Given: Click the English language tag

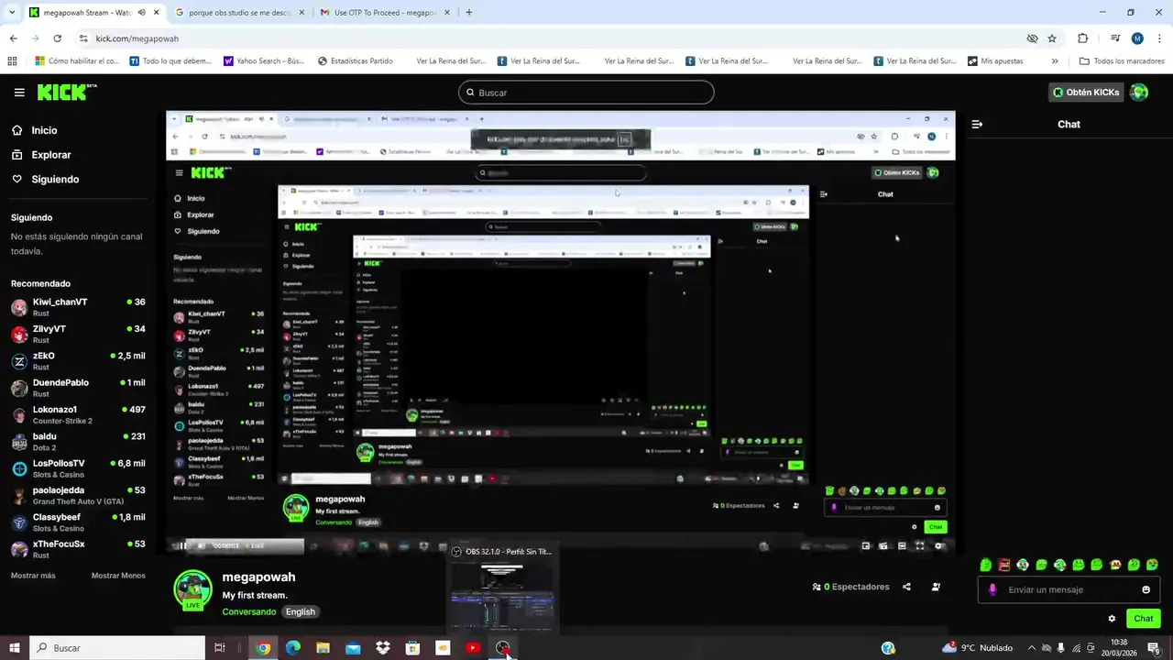Looking at the screenshot, I should pos(300,611).
